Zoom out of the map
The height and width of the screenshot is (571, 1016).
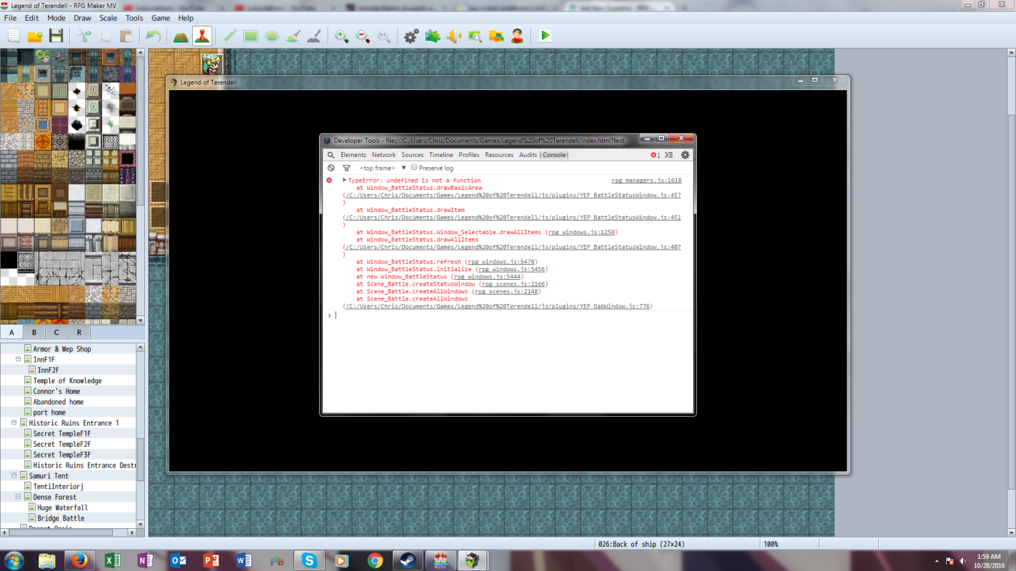363,36
